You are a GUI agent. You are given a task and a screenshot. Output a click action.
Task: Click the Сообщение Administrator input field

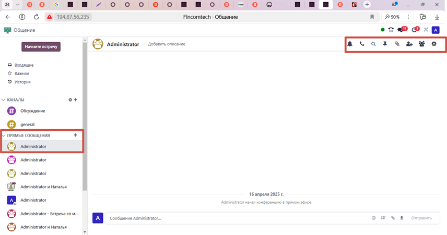[235, 218]
